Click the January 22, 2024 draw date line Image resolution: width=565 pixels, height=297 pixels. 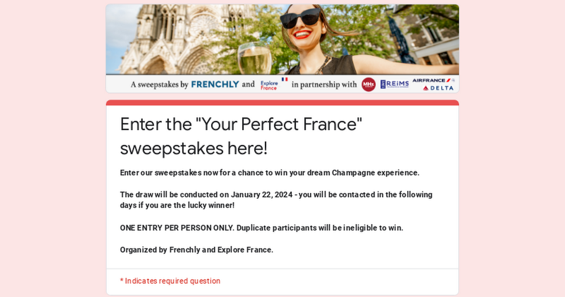pos(276,200)
